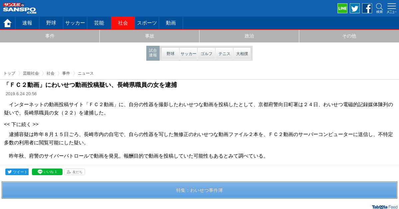This screenshot has width=399, height=209.
Task: Click the LINE いいね button
Action: point(47,172)
